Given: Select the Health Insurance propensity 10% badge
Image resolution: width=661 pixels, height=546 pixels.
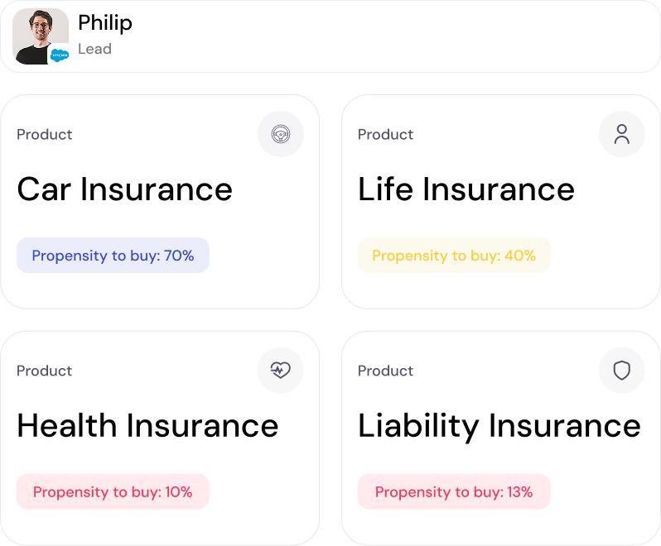Looking at the screenshot, I should pos(113,492).
